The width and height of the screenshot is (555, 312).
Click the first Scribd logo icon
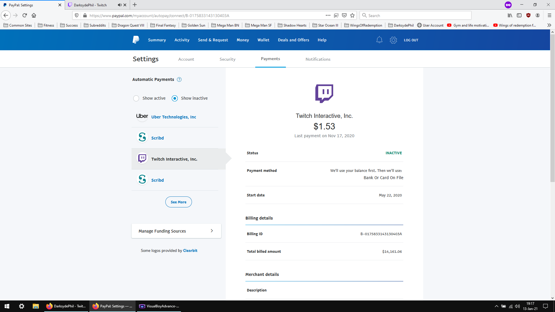[142, 137]
